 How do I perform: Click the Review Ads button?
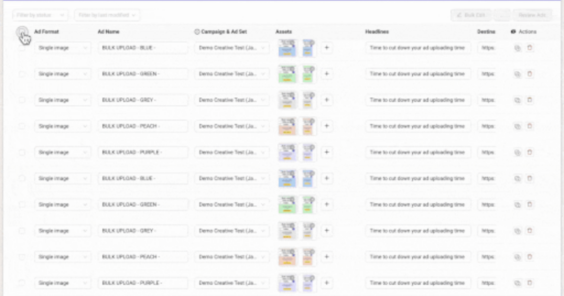(533, 16)
